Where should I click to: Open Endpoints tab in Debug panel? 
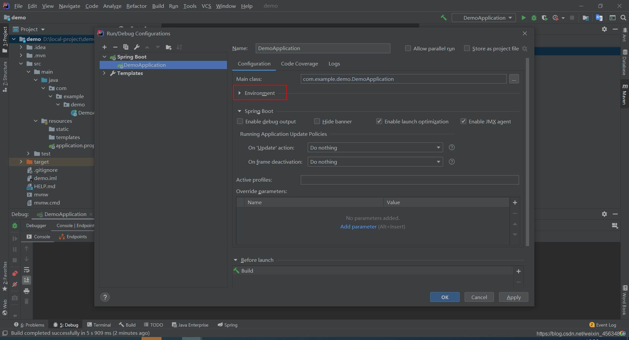(73, 237)
